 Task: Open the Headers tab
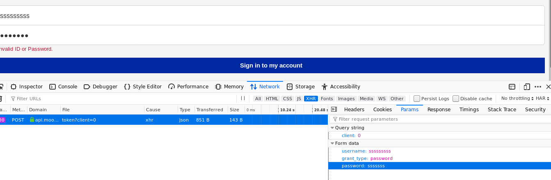point(354,110)
